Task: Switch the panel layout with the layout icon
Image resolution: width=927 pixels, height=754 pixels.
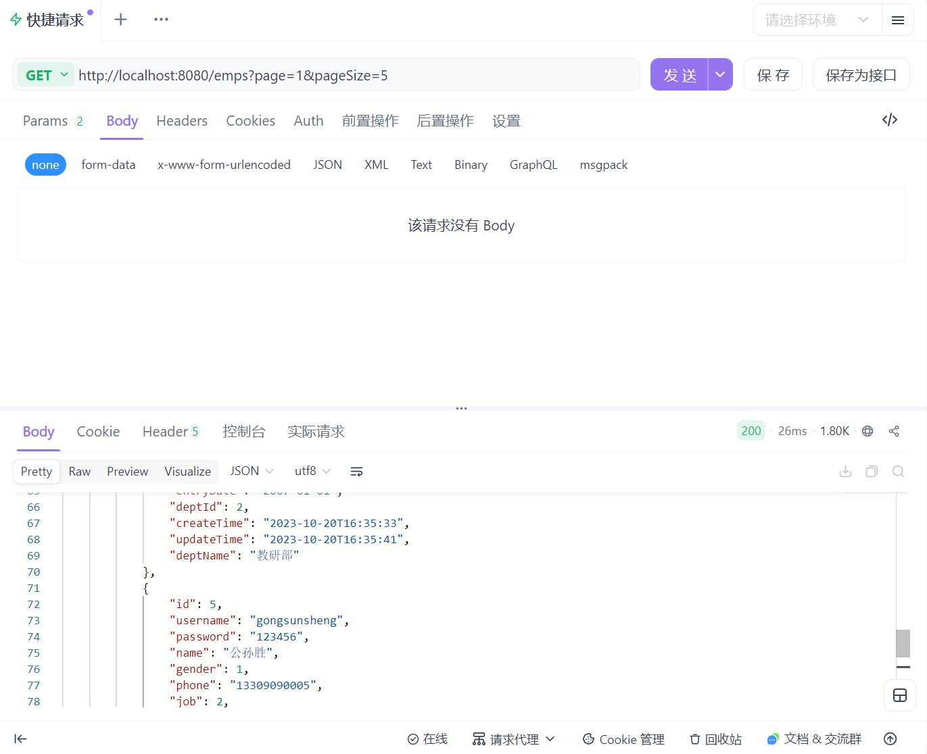Action: coord(900,695)
